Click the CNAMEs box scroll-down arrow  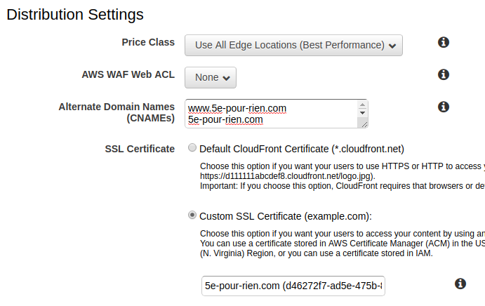[362, 112]
